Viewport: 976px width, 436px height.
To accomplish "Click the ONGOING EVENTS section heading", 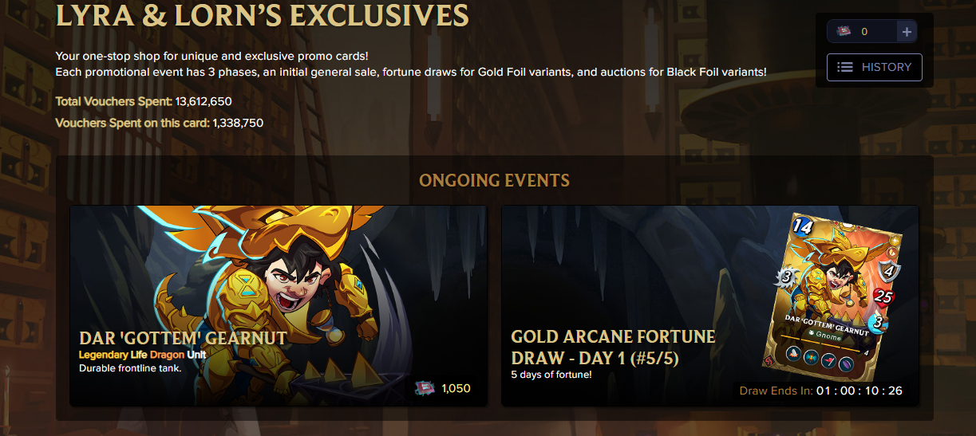I will 495,180.
